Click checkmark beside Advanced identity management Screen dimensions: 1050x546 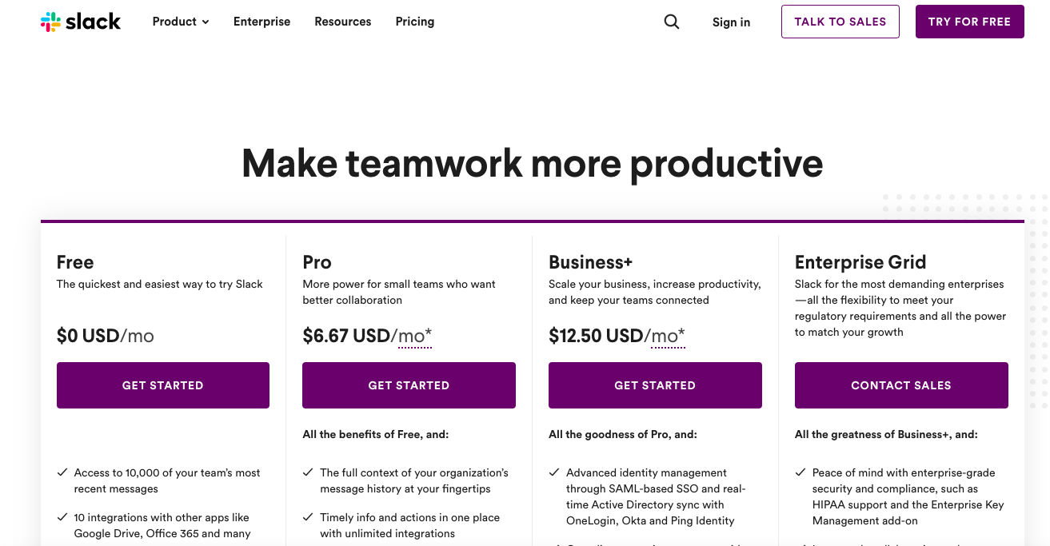(x=555, y=473)
